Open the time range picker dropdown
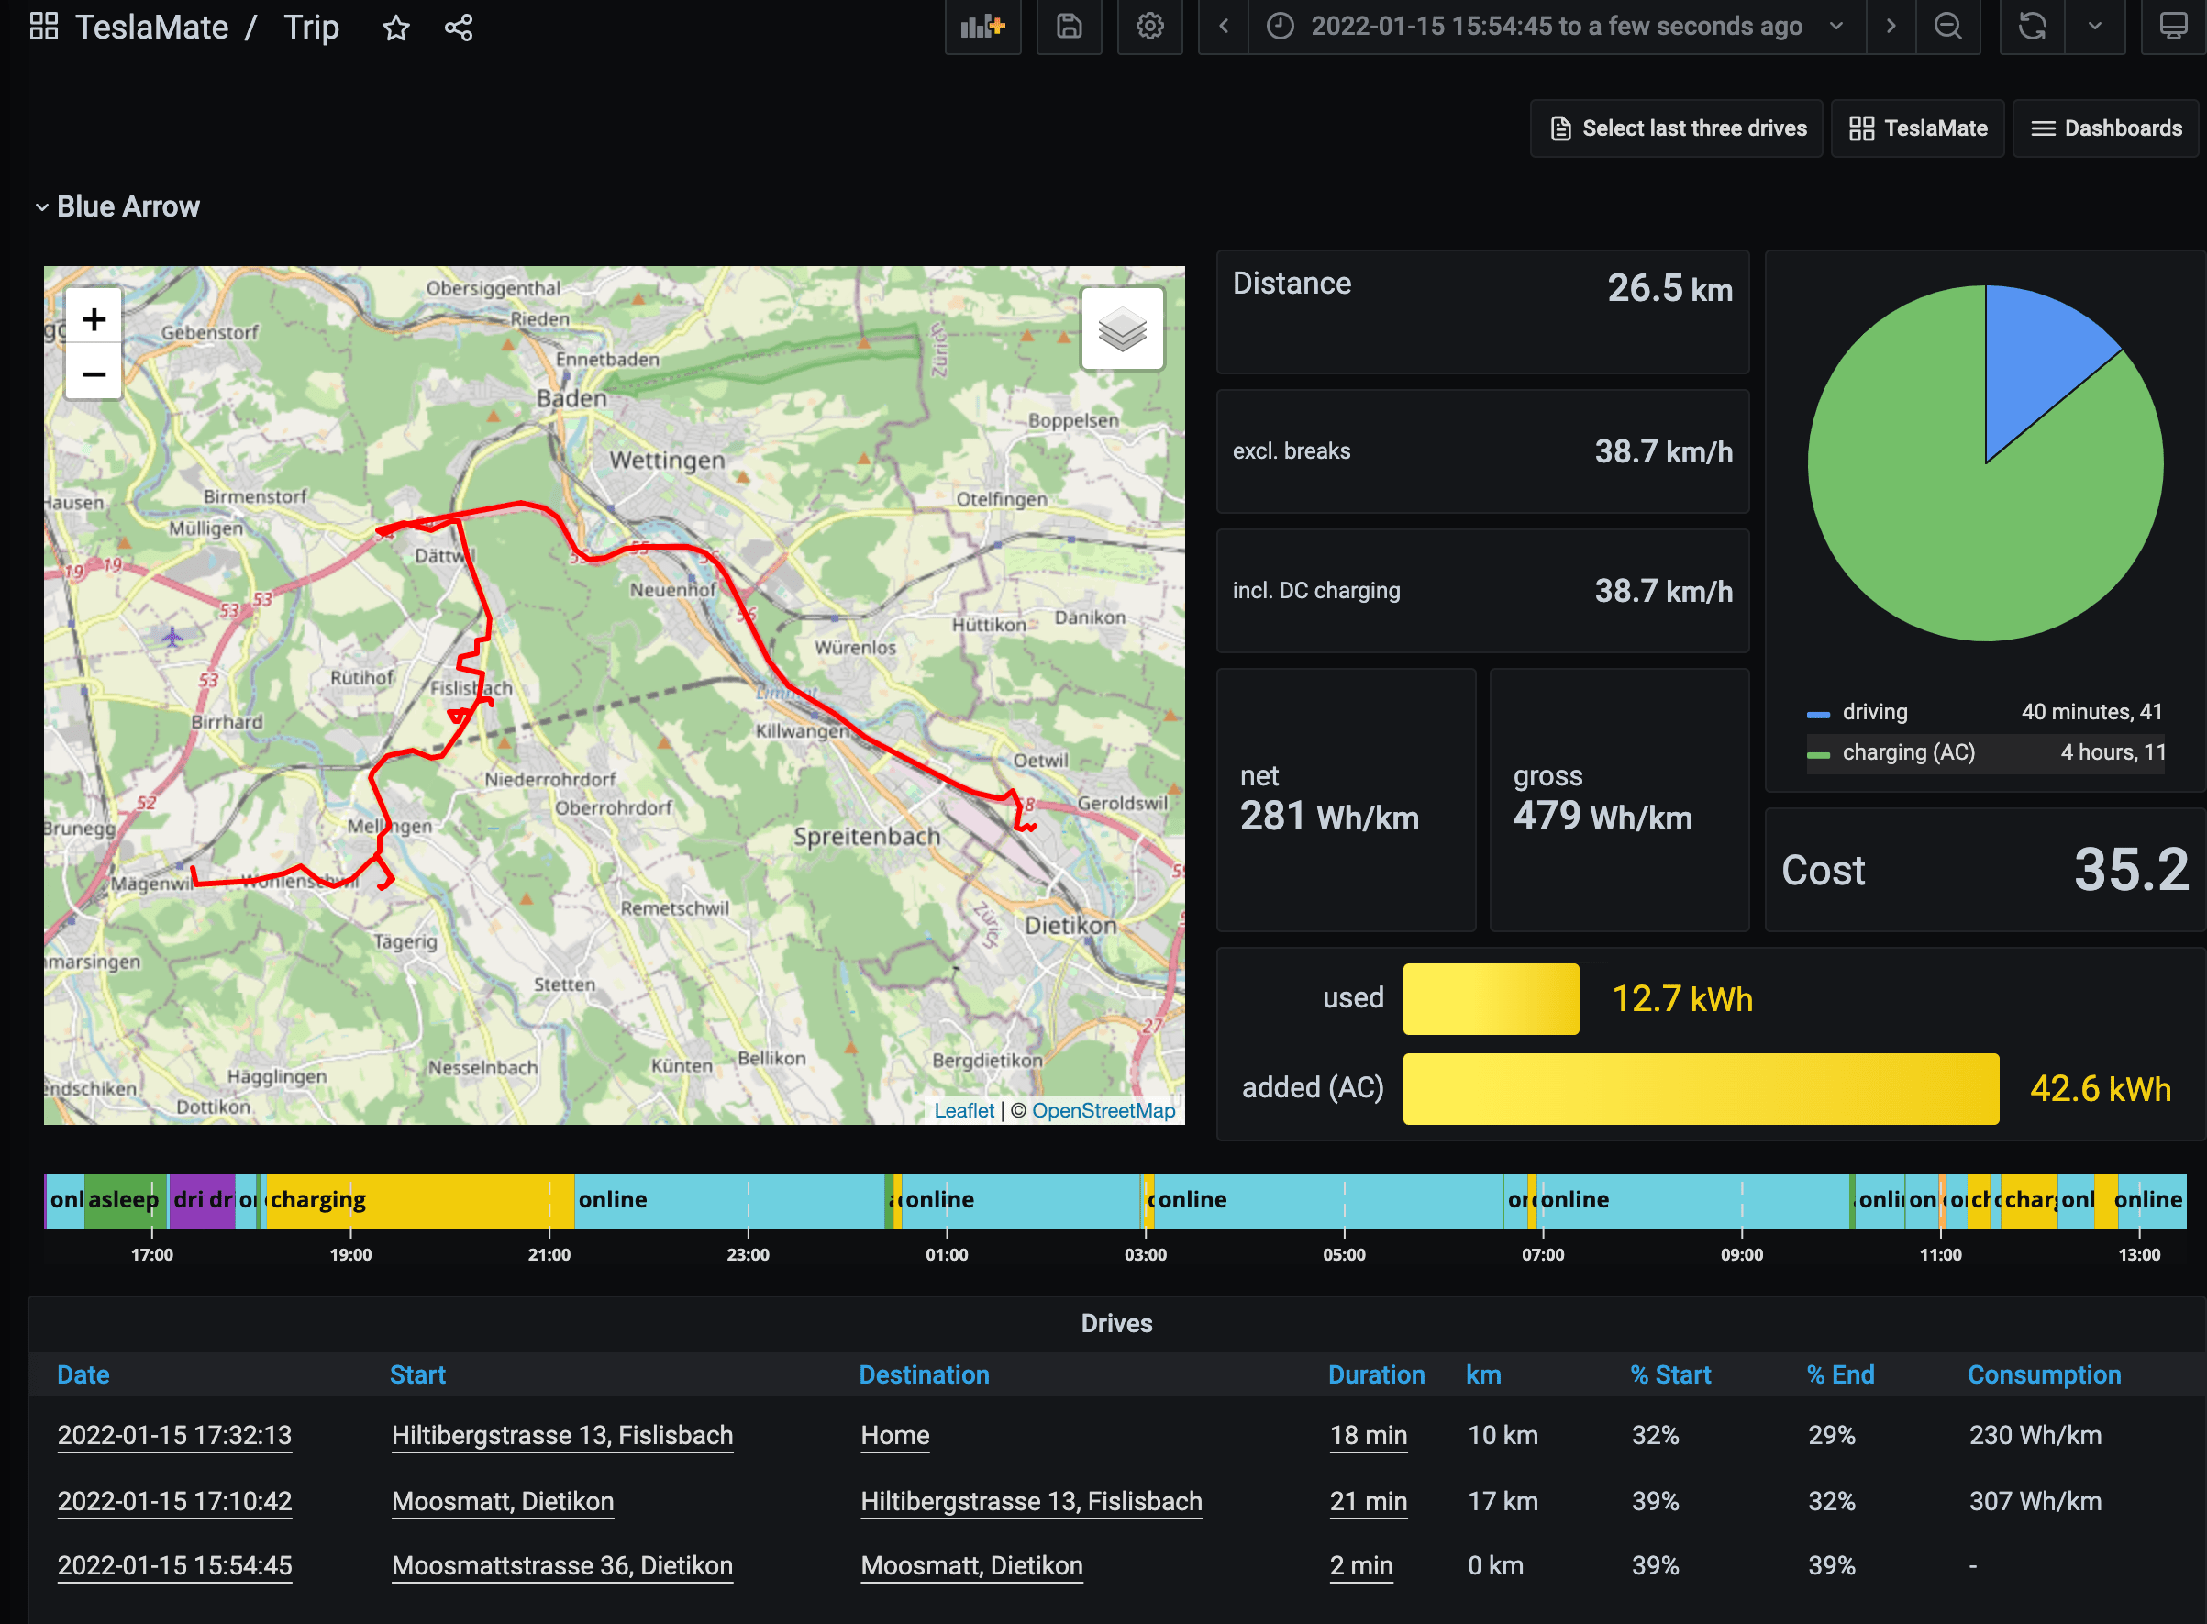Viewport: 2207px width, 1624px height. [1556, 27]
